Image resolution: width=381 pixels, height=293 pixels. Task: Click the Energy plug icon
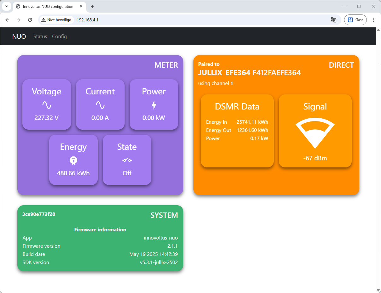click(73, 161)
